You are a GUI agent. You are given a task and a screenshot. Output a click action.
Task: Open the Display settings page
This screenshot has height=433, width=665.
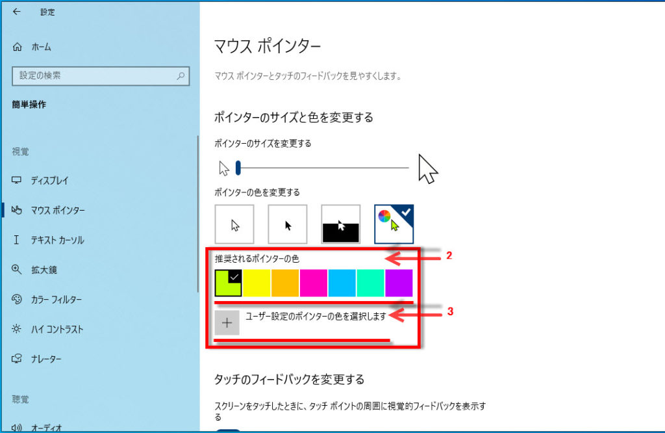[x=49, y=180]
